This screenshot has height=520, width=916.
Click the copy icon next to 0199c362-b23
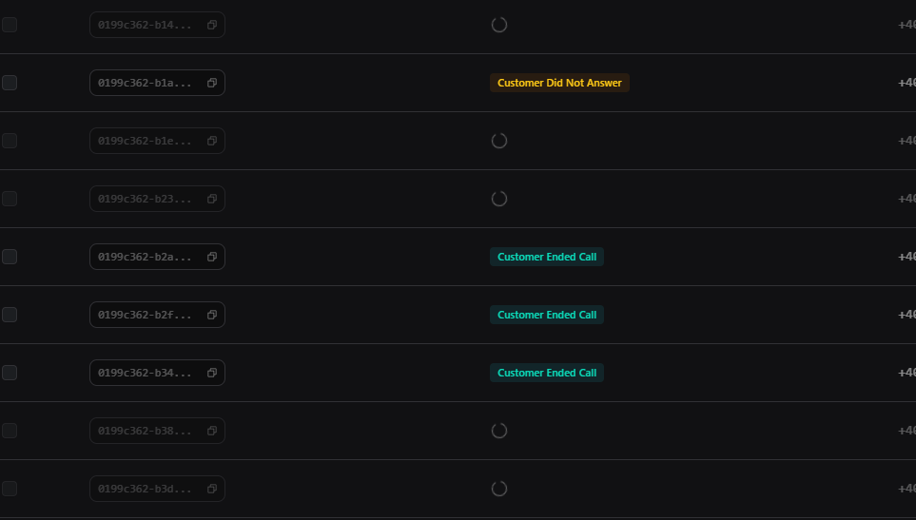(212, 199)
